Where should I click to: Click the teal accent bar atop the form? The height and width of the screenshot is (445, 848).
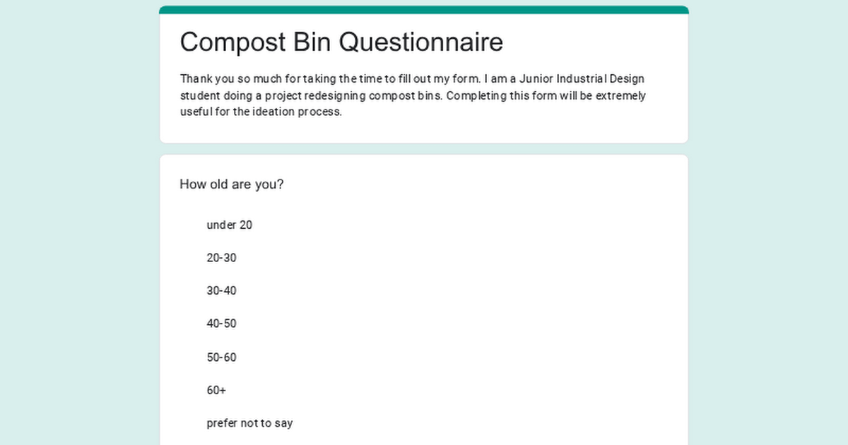(x=424, y=10)
